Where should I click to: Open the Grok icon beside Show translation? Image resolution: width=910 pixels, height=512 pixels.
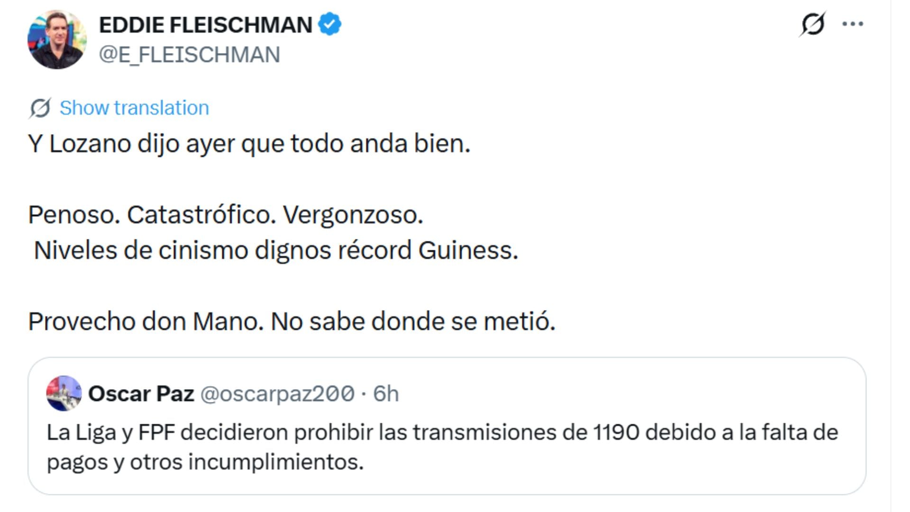40,107
